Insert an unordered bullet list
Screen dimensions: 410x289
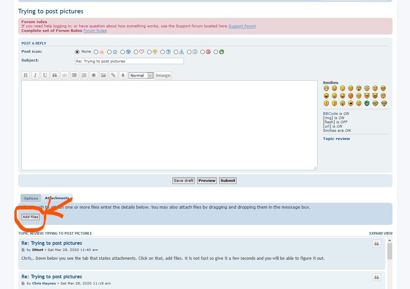click(x=74, y=76)
